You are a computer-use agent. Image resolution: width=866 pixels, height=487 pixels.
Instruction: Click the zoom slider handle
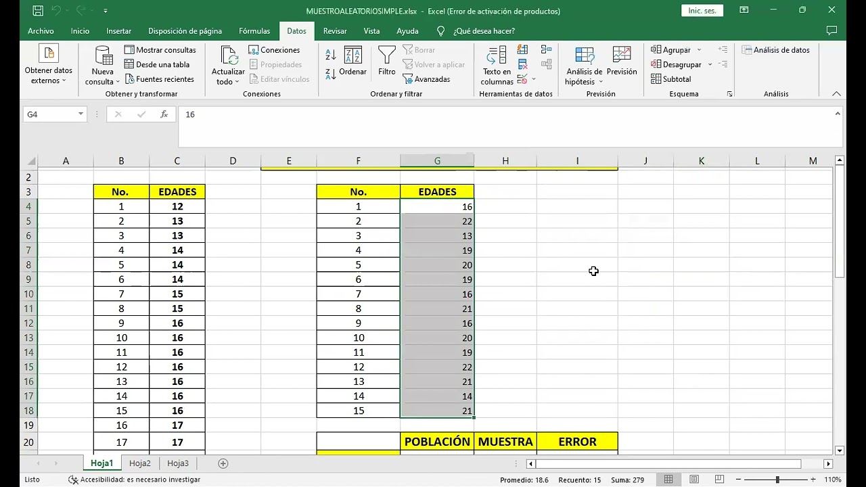tap(777, 480)
